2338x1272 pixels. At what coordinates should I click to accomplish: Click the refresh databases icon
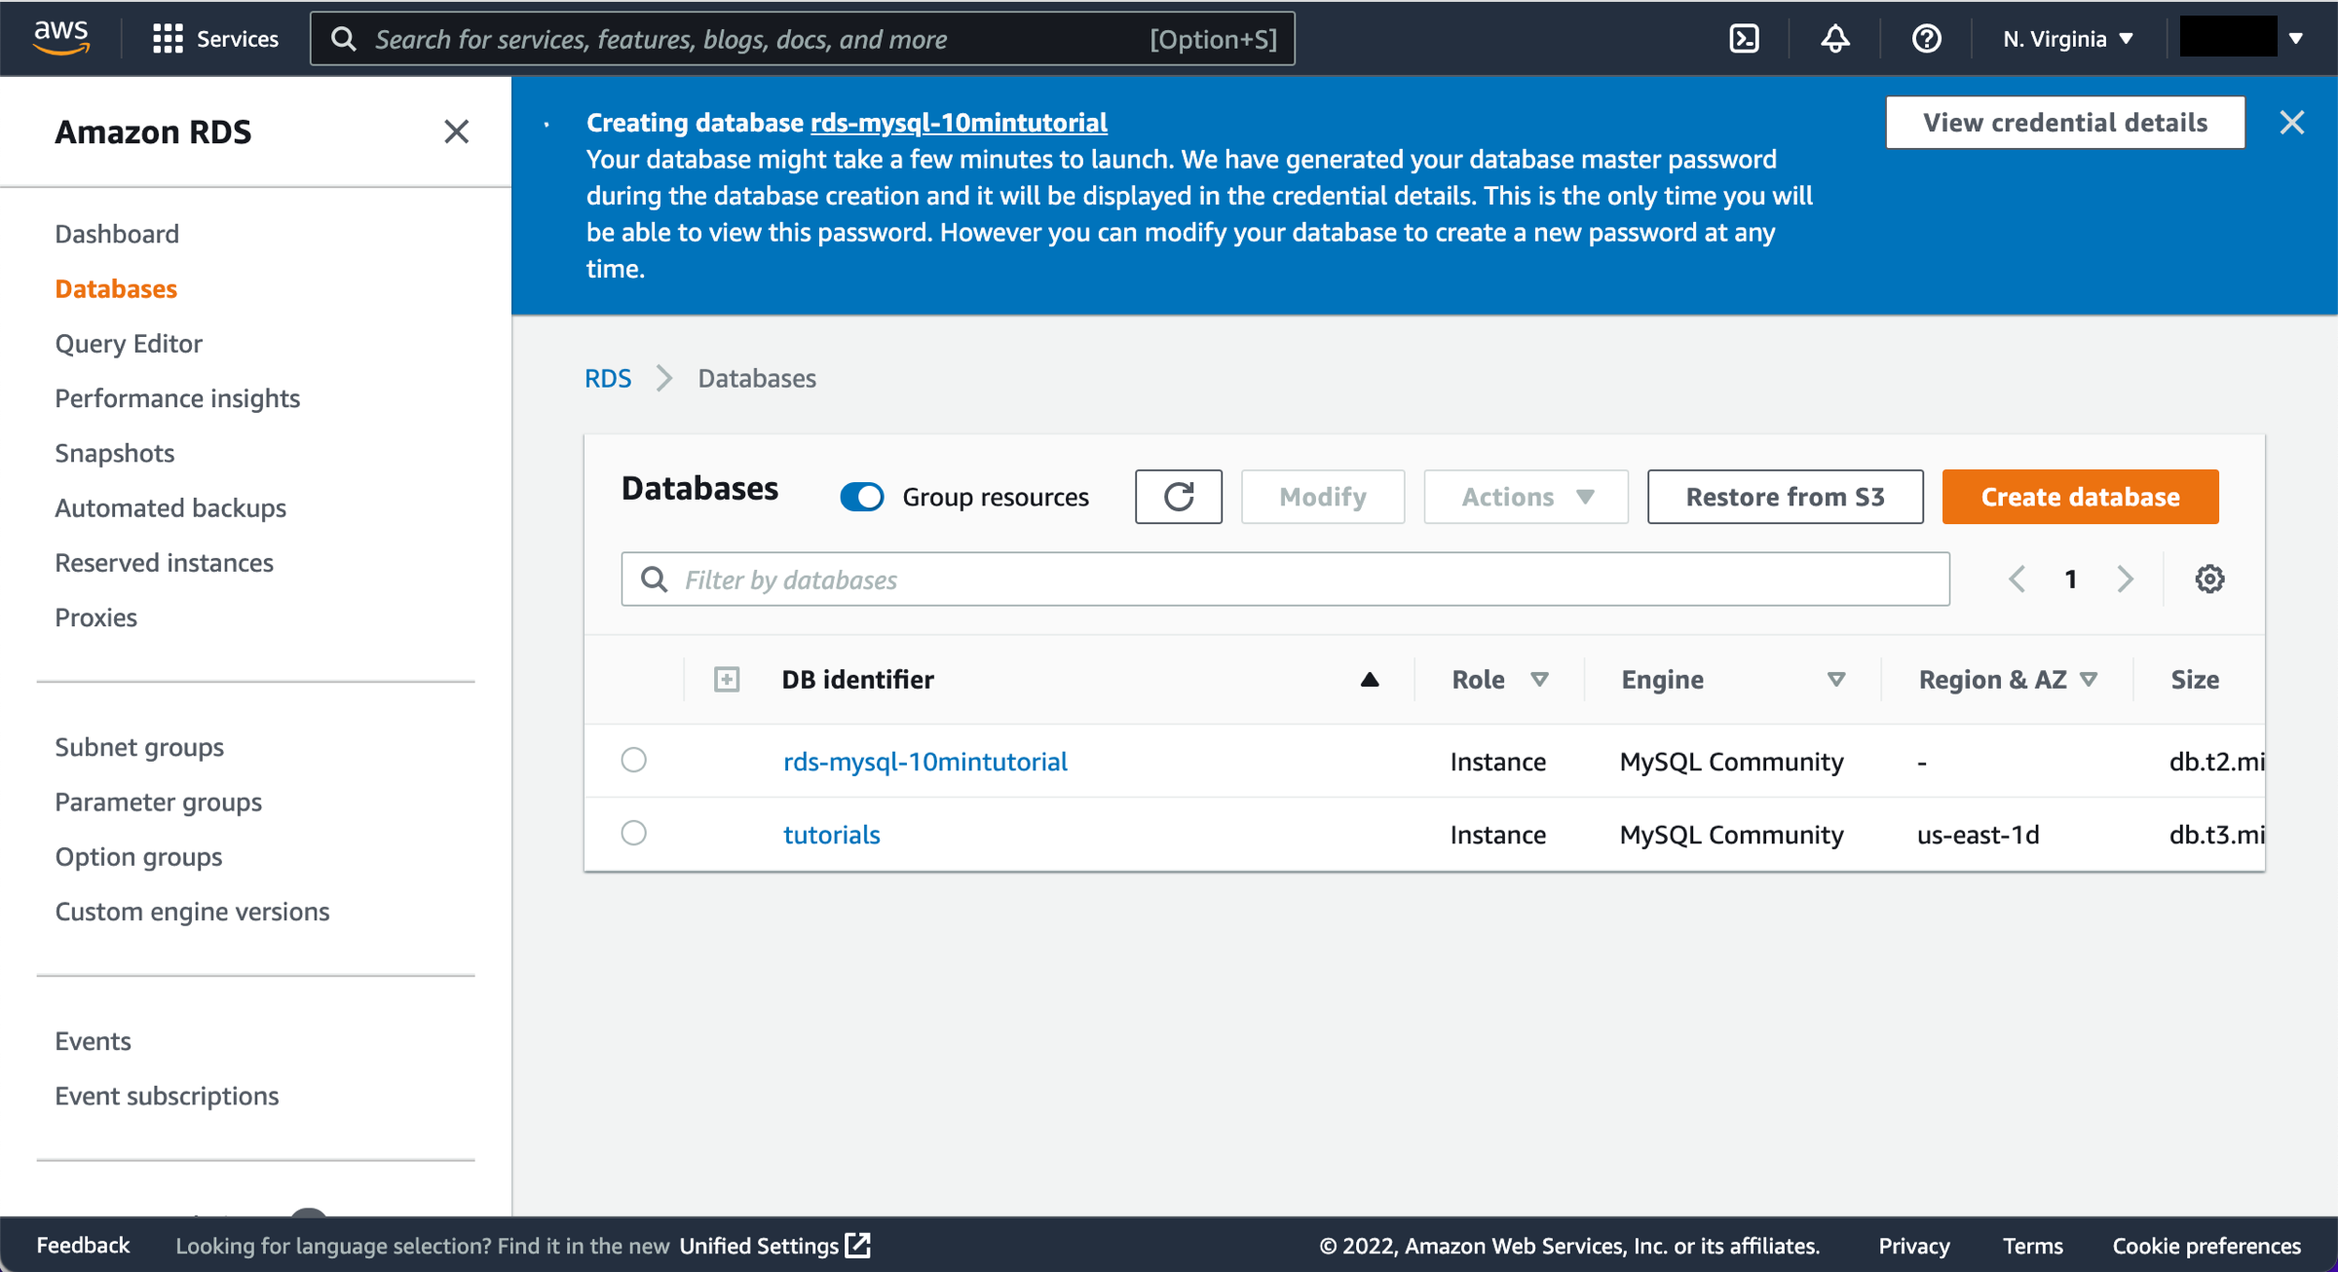tap(1181, 497)
